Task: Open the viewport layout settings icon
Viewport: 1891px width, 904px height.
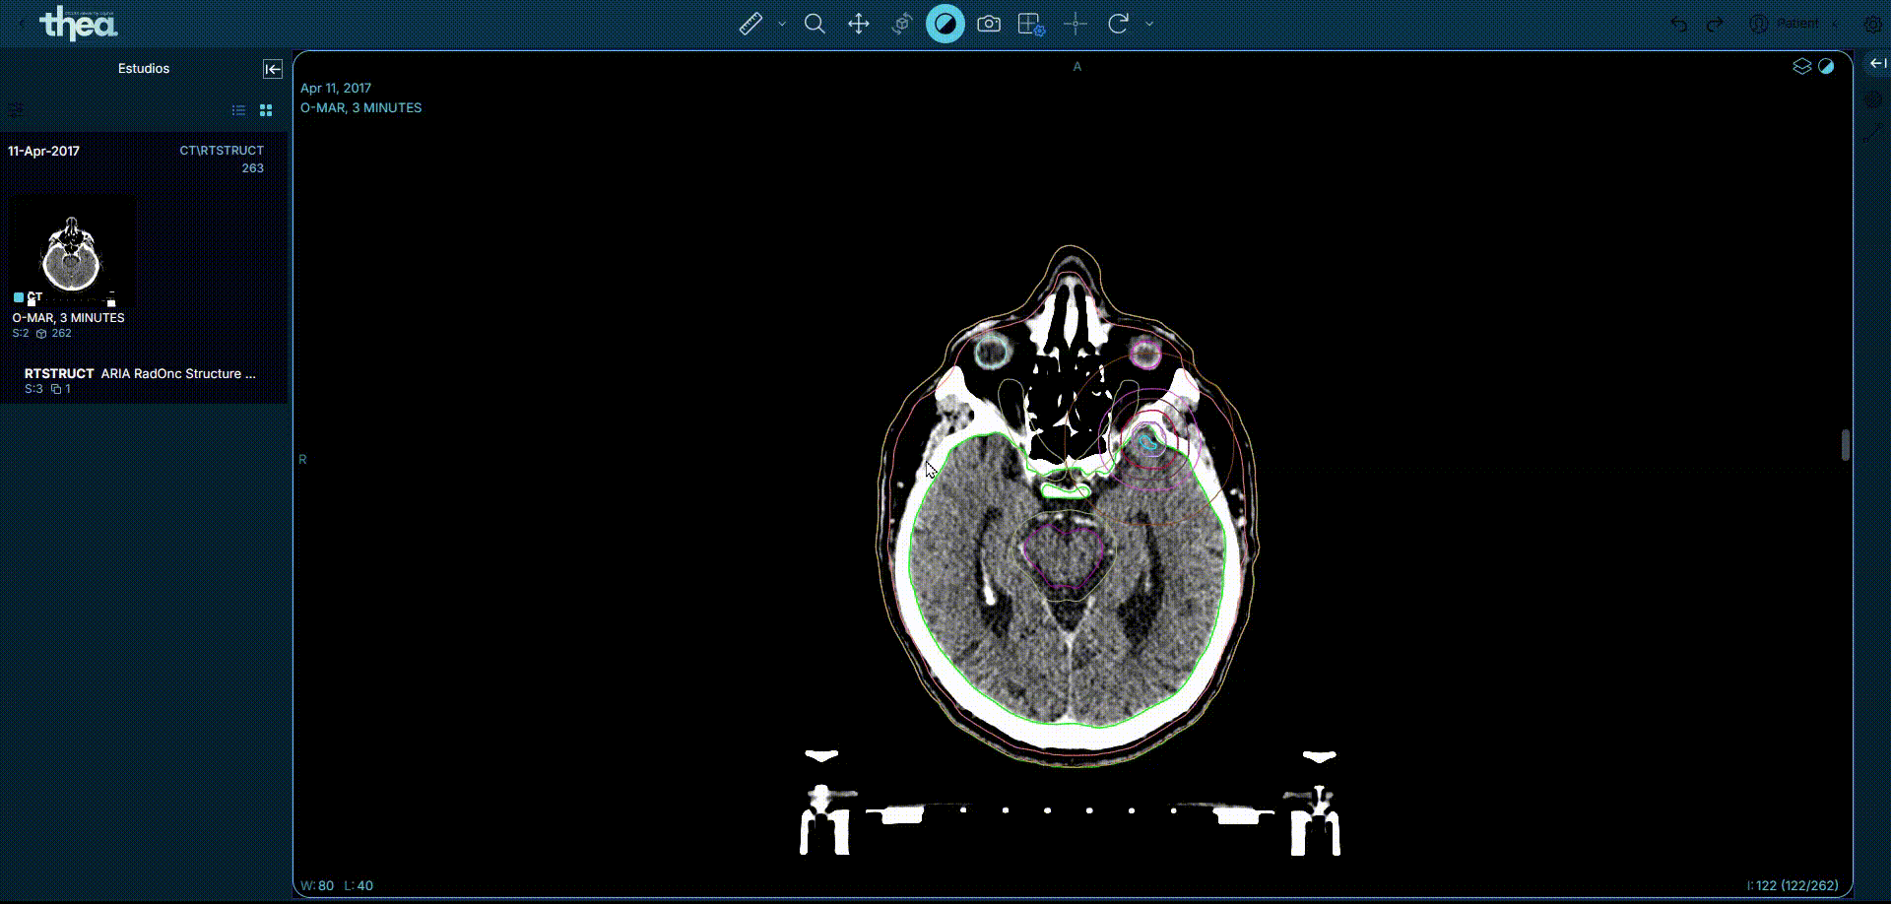Action: 1030,23
